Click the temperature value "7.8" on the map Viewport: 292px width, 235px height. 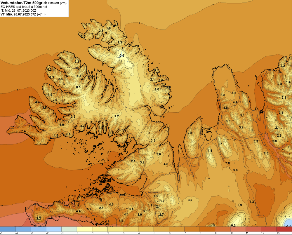pyautogui.click(x=227, y=163)
